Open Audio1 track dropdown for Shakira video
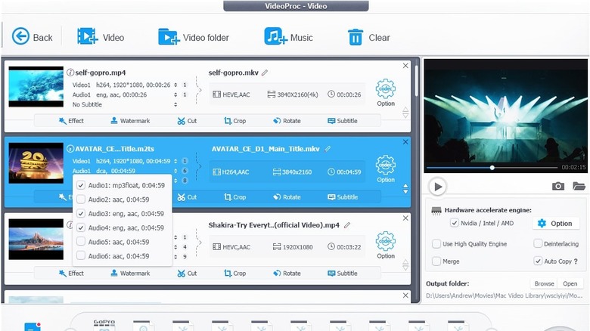 point(175,246)
